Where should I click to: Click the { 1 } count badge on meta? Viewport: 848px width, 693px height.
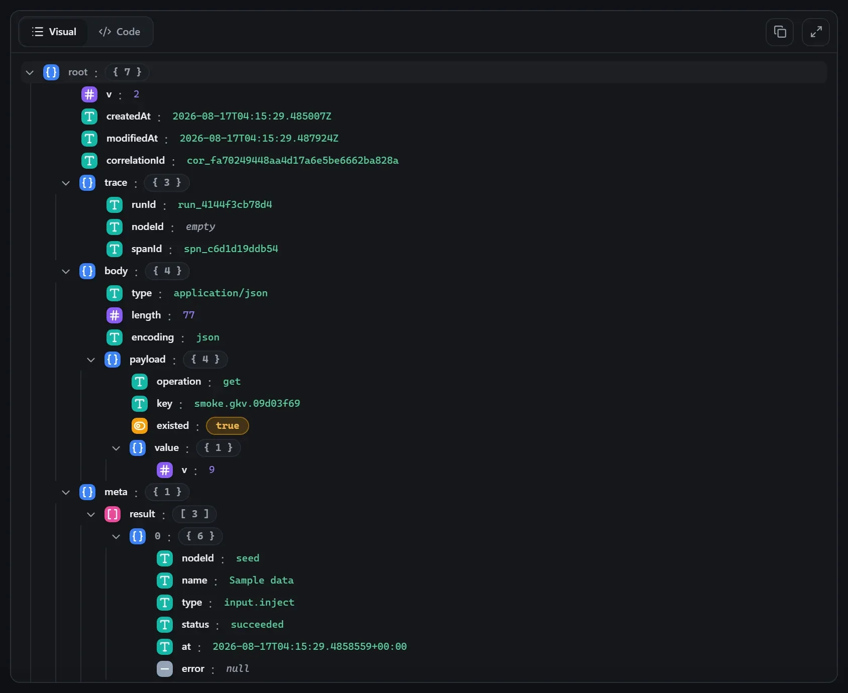(x=167, y=492)
